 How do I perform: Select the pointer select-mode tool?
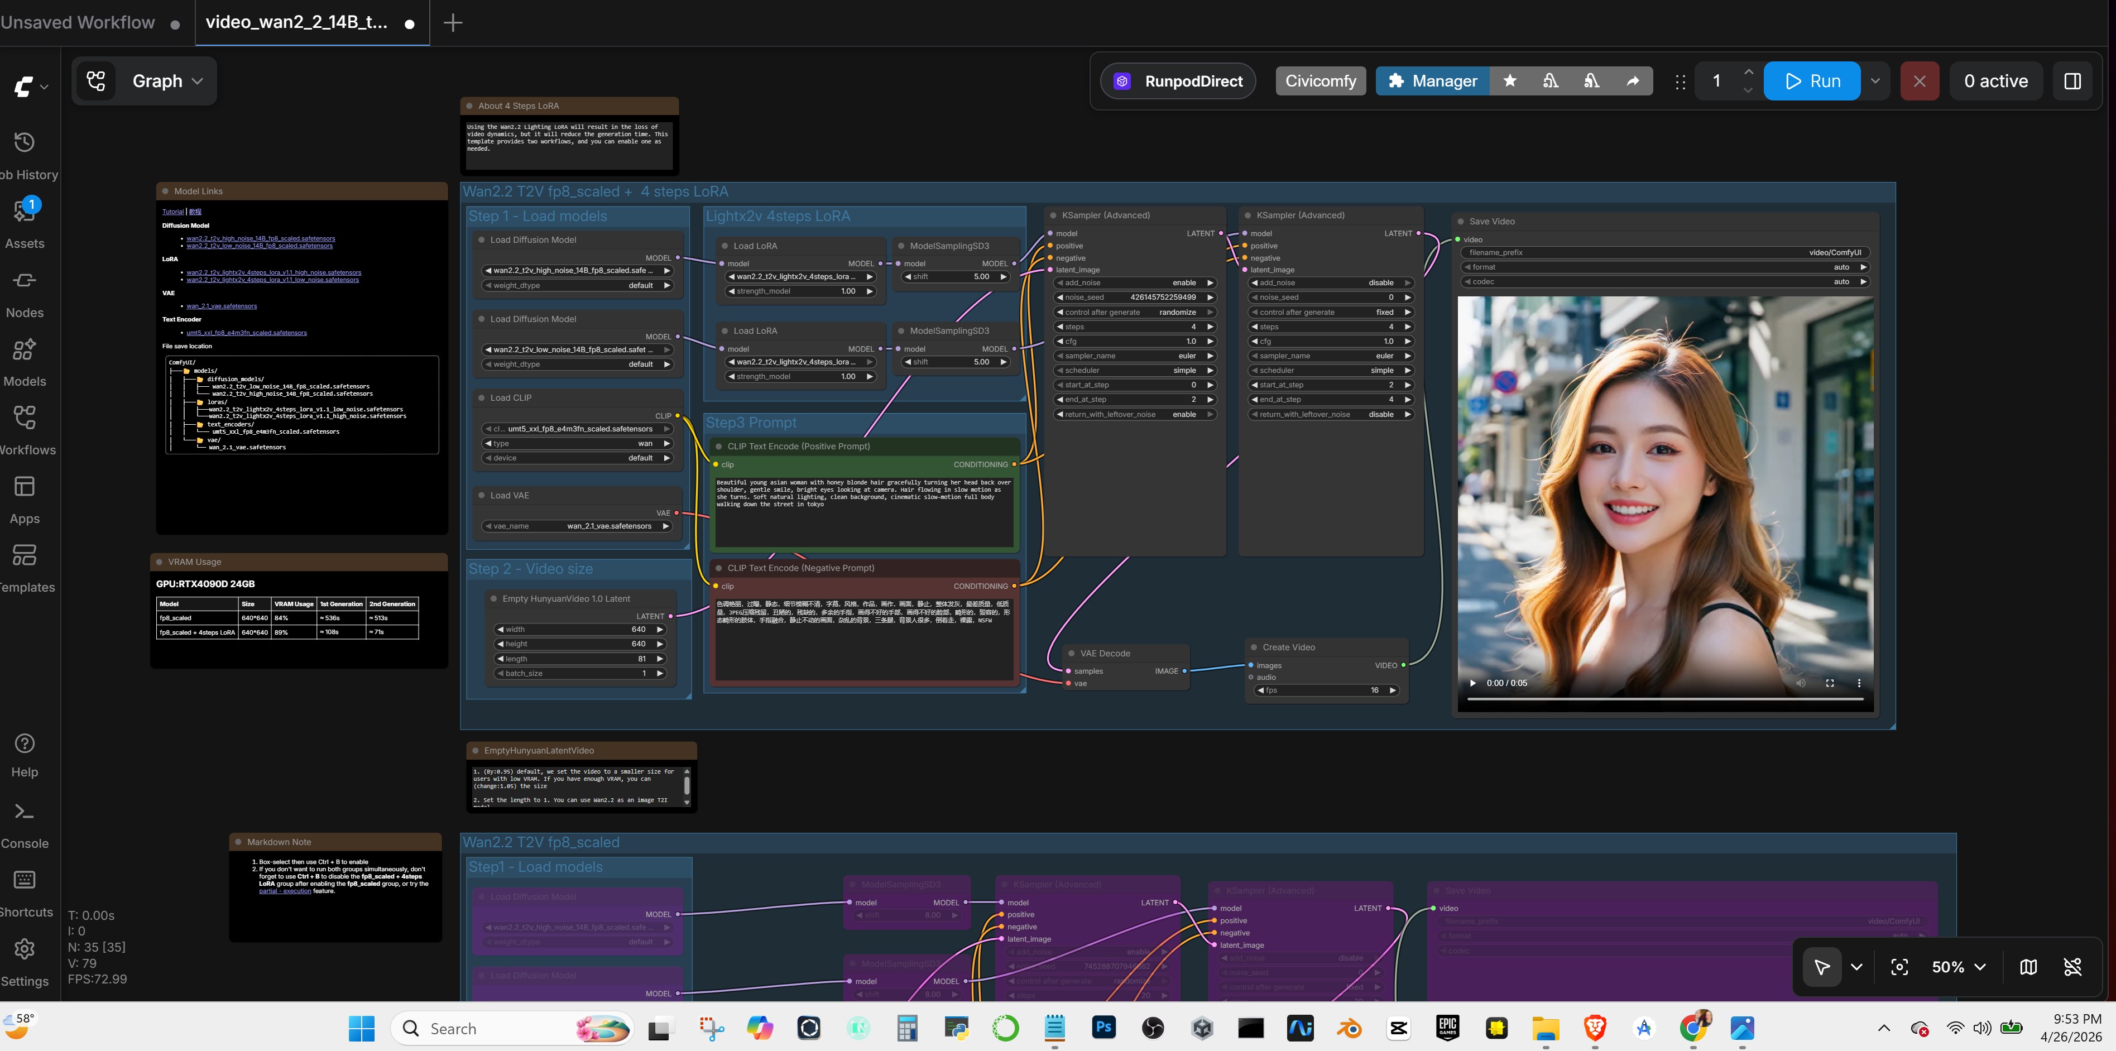(x=1821, y=966)
